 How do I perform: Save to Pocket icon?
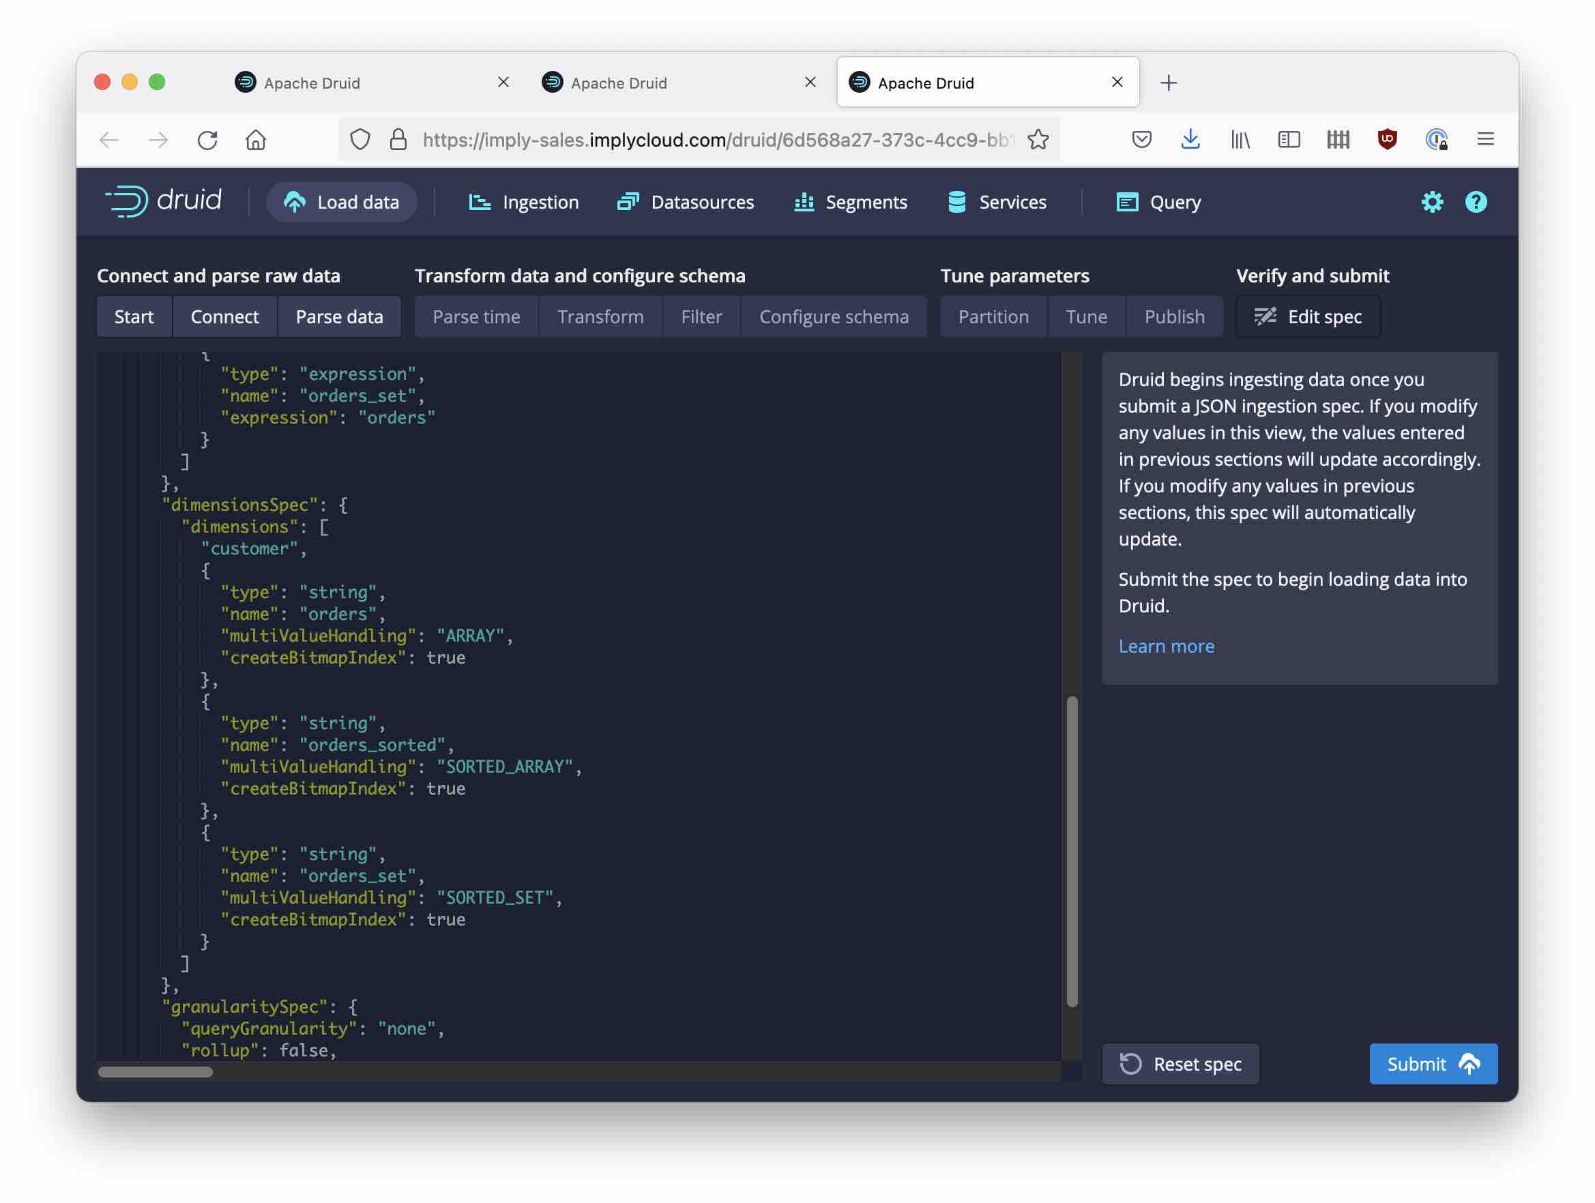(1141, 139)
